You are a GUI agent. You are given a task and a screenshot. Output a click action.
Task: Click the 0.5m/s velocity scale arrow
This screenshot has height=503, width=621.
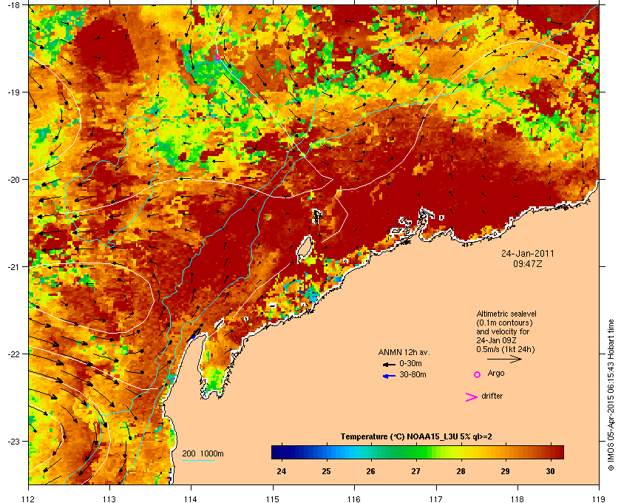click(504, 359)
